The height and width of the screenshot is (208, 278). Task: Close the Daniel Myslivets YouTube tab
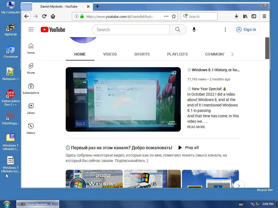coord(88,6)
